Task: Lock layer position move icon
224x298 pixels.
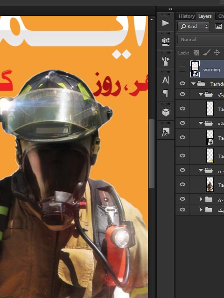Action: click(x=217, y=53)
